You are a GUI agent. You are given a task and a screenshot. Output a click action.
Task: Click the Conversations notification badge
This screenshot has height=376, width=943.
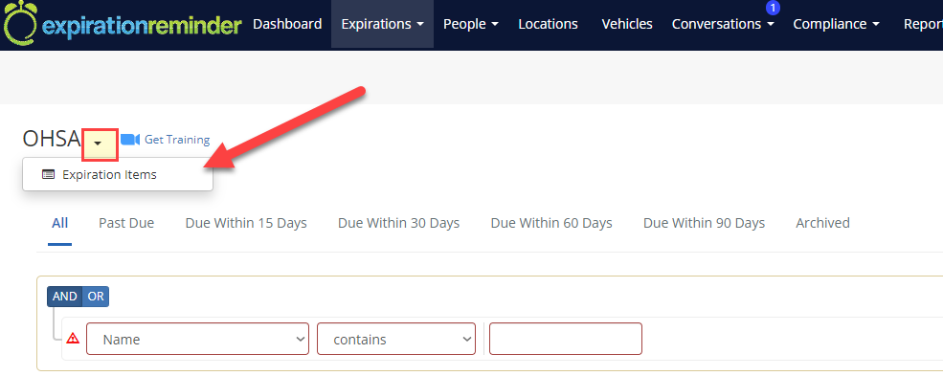pos(773,8)
